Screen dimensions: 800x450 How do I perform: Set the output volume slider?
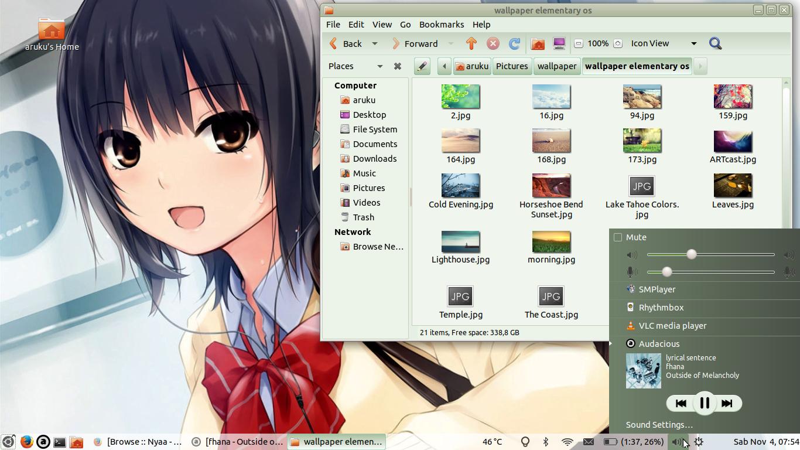pos(711,254)
